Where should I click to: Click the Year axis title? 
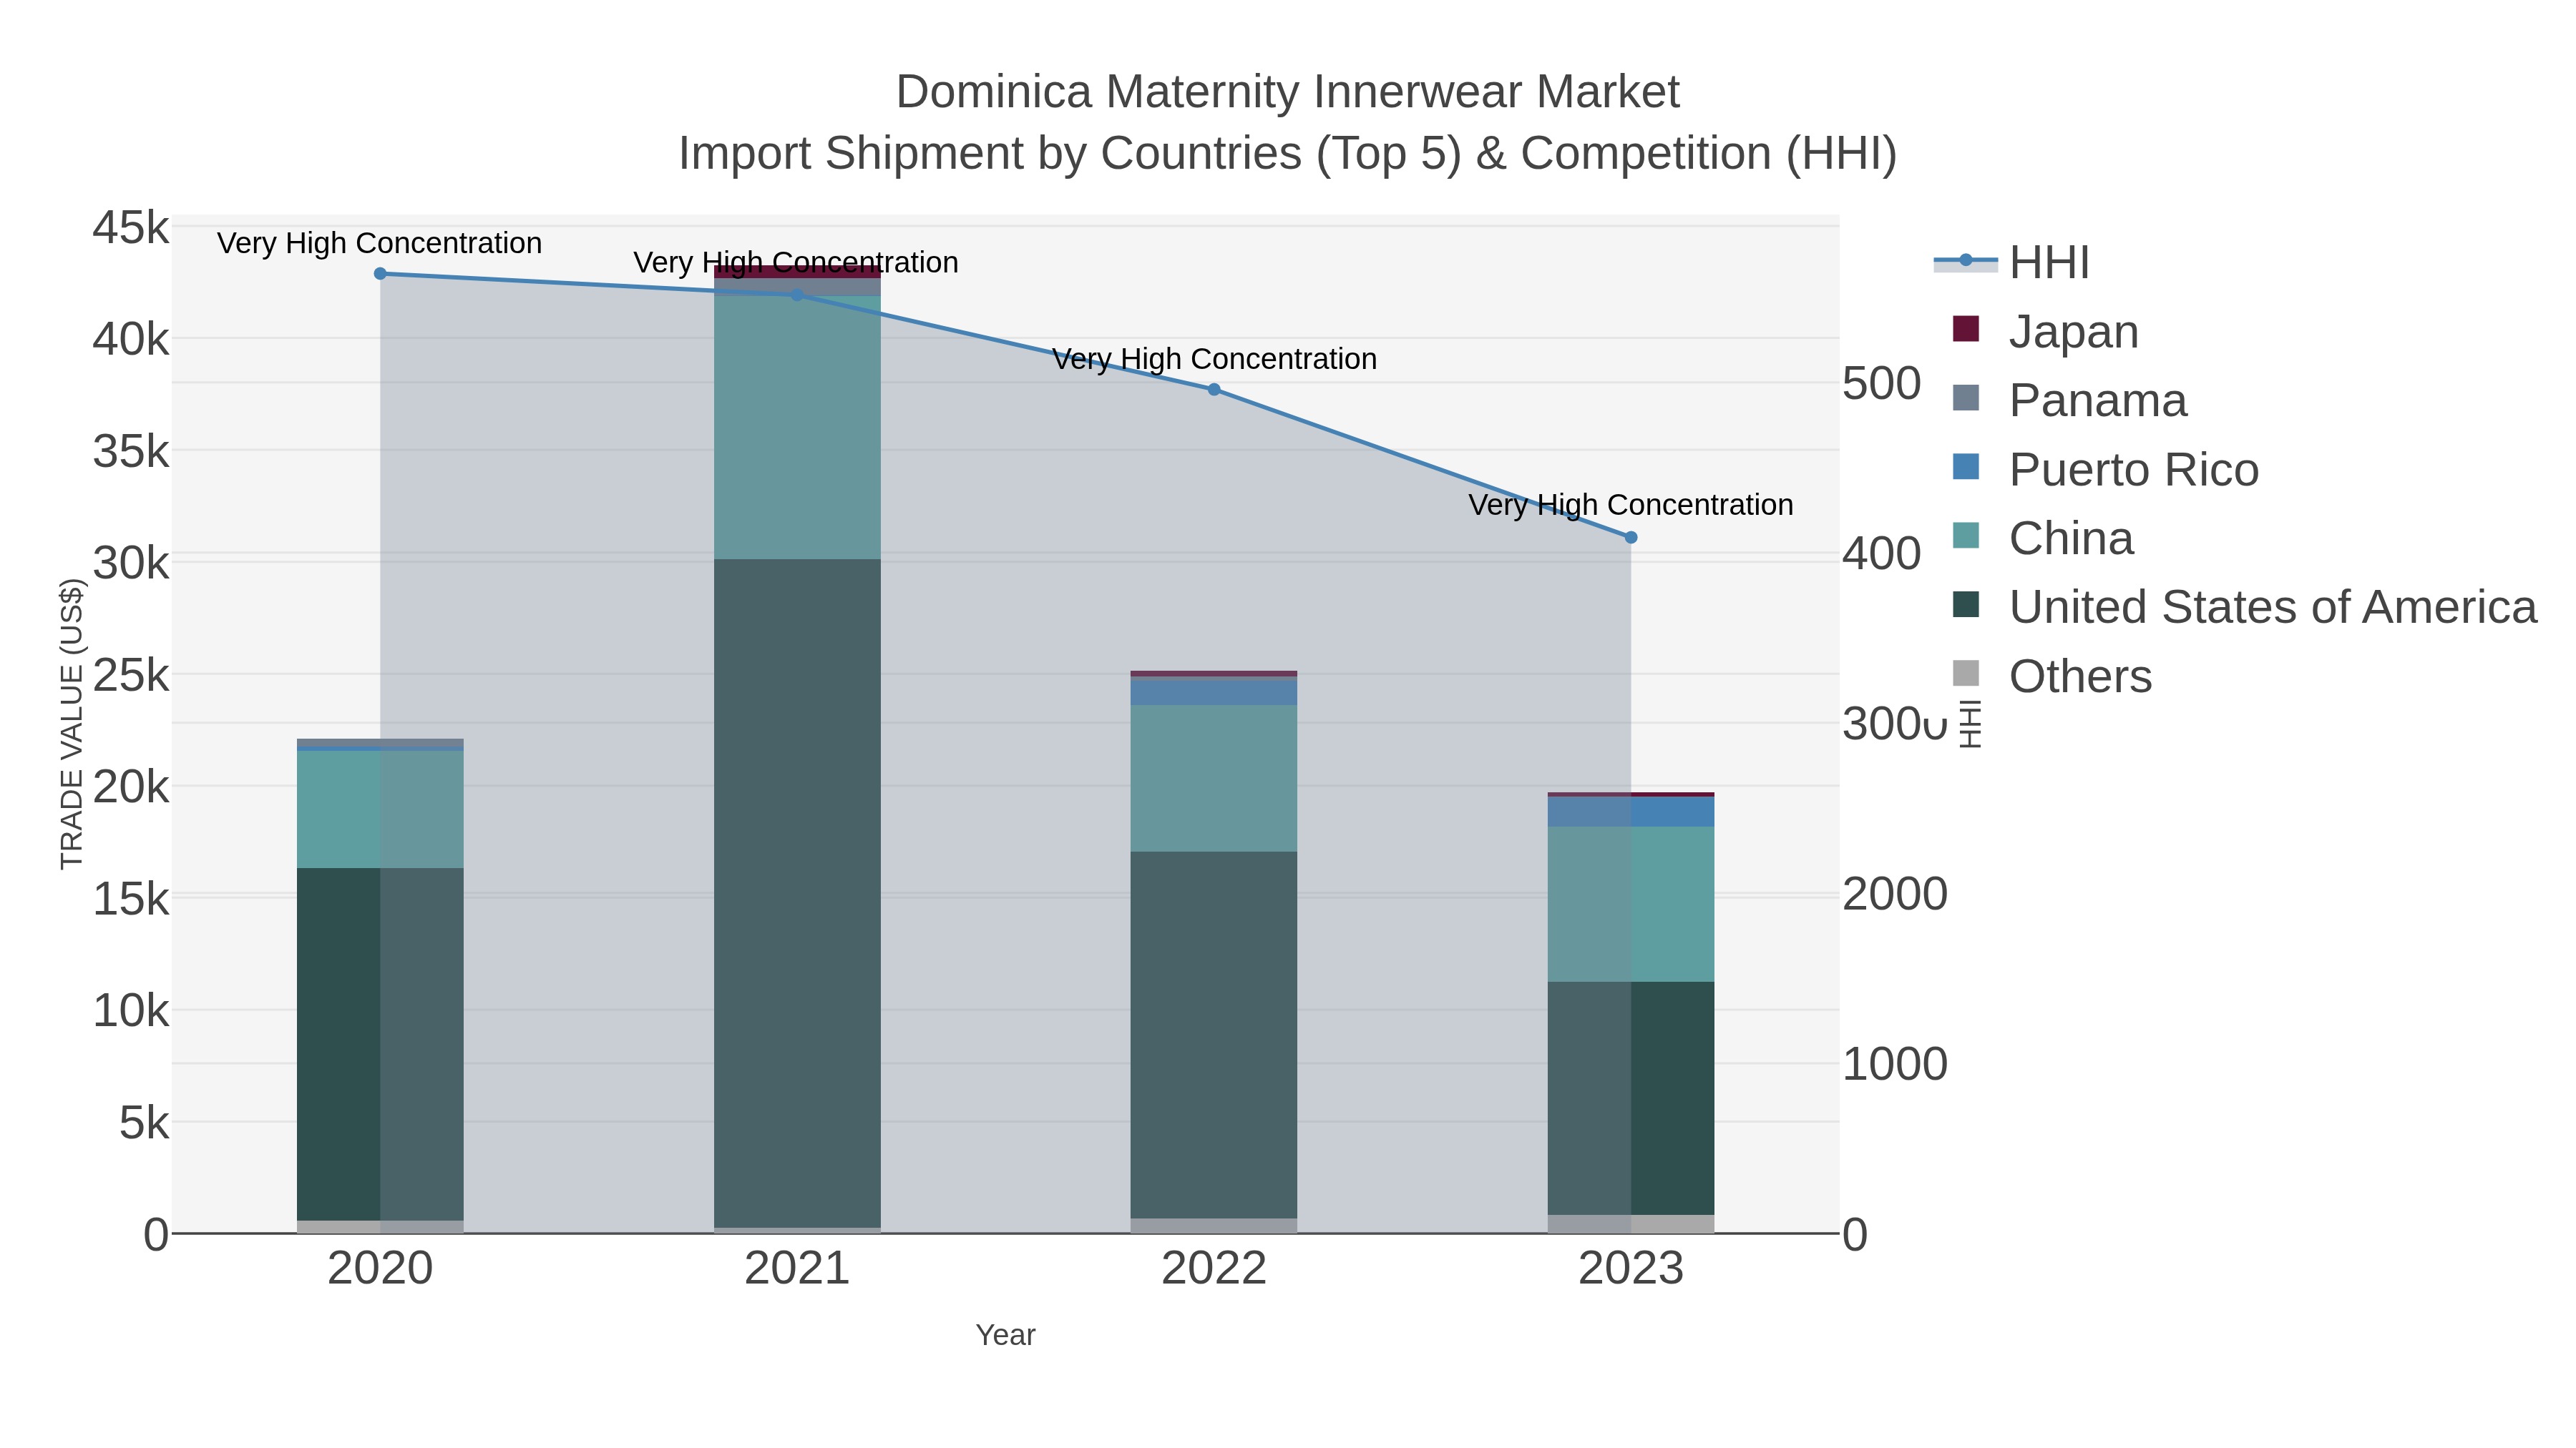[1005, 1335]
